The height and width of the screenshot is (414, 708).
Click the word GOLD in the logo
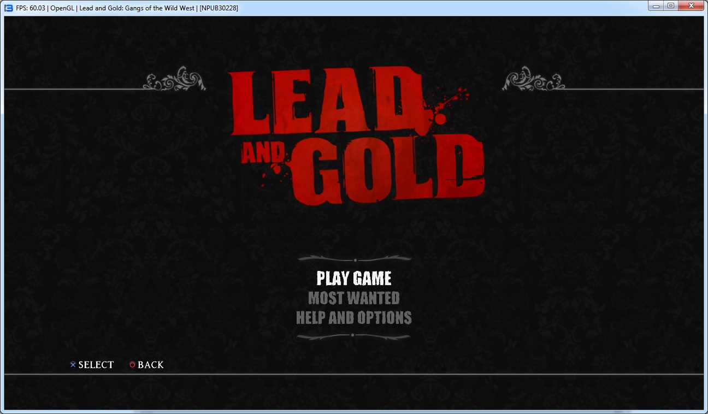pos(385,169)
